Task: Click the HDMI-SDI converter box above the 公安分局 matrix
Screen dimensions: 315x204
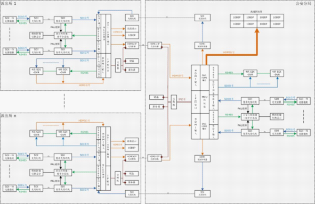Action: (203, 45)
